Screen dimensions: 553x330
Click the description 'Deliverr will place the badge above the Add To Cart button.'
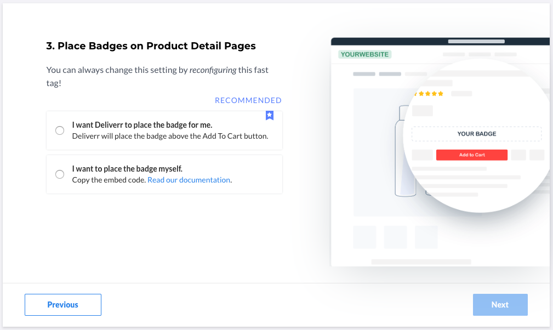click(170, 136)
